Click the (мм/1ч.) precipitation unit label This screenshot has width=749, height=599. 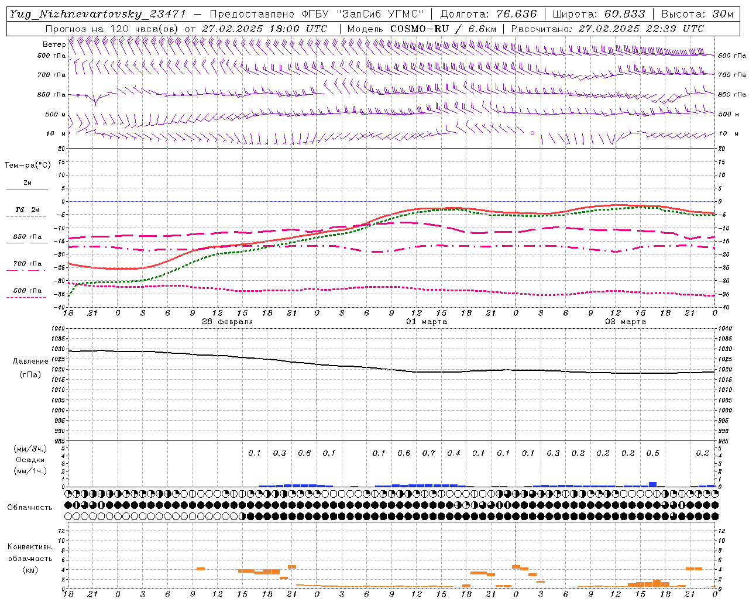pyautogui.click(x=30, y=471)
